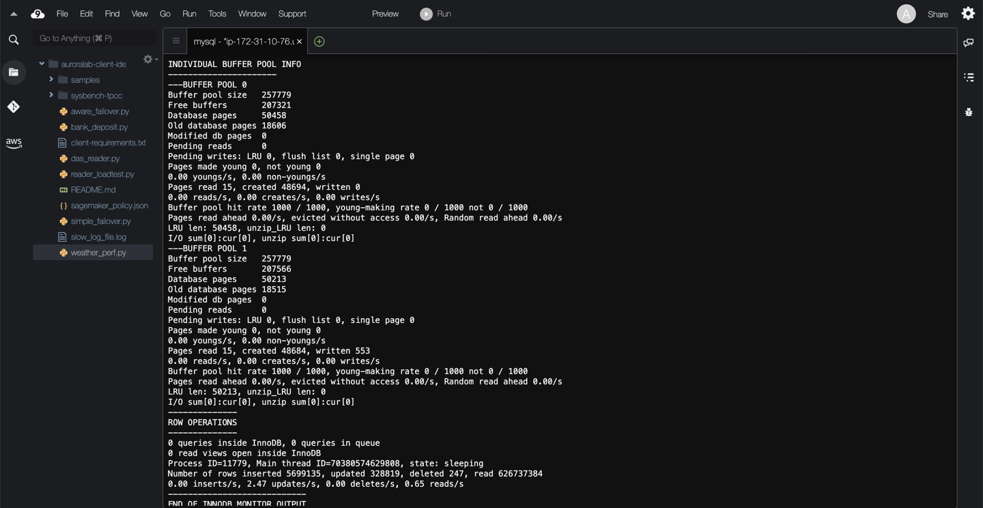Open the Source Control git icon
This screenshot has width=983, height=508.
tap(14, 107)
